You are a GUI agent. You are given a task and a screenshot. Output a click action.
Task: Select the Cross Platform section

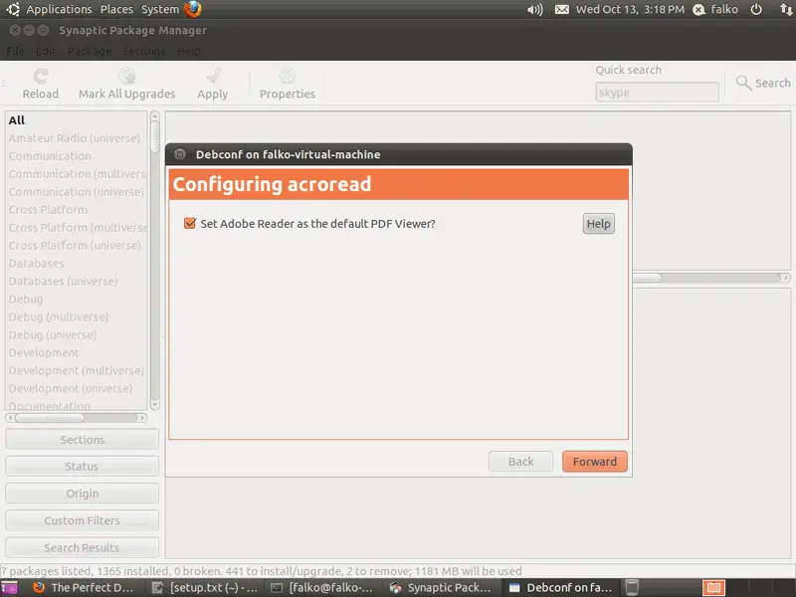pos(77,210)
